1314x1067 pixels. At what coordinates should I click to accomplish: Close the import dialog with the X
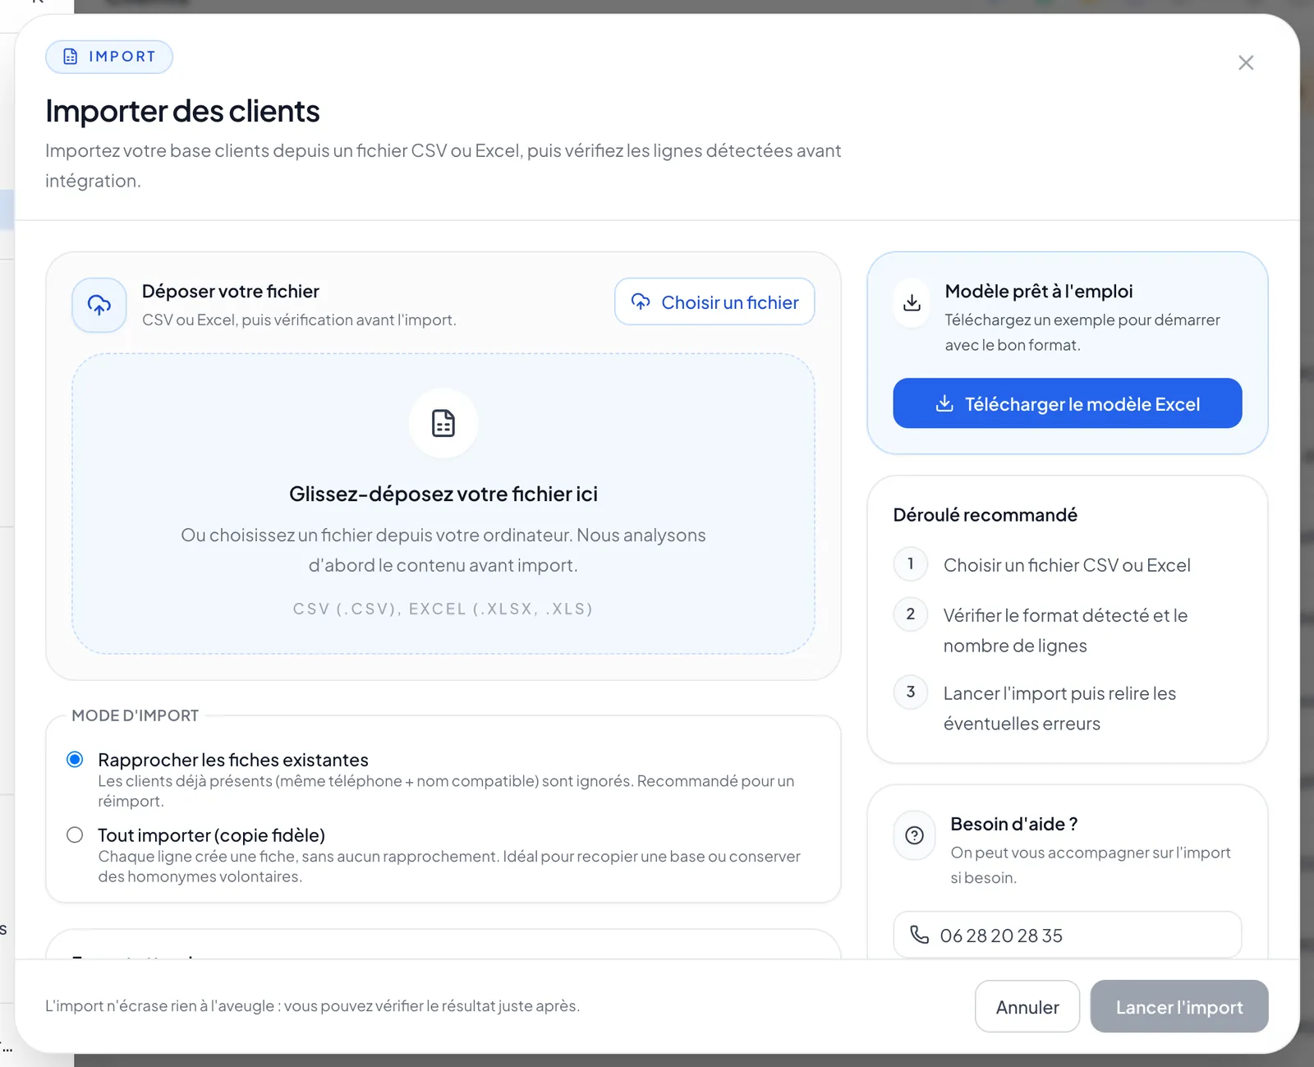point(1245,63)
